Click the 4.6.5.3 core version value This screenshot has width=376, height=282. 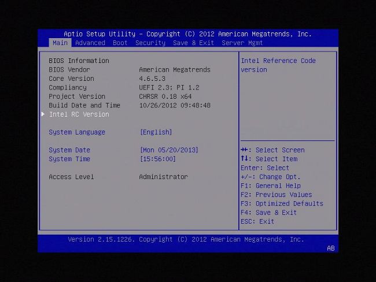coord(152,79)
